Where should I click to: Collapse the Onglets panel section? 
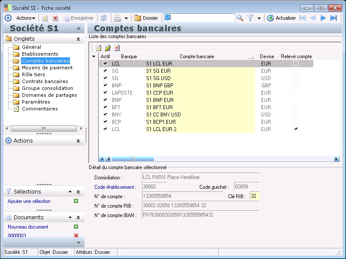78,39
